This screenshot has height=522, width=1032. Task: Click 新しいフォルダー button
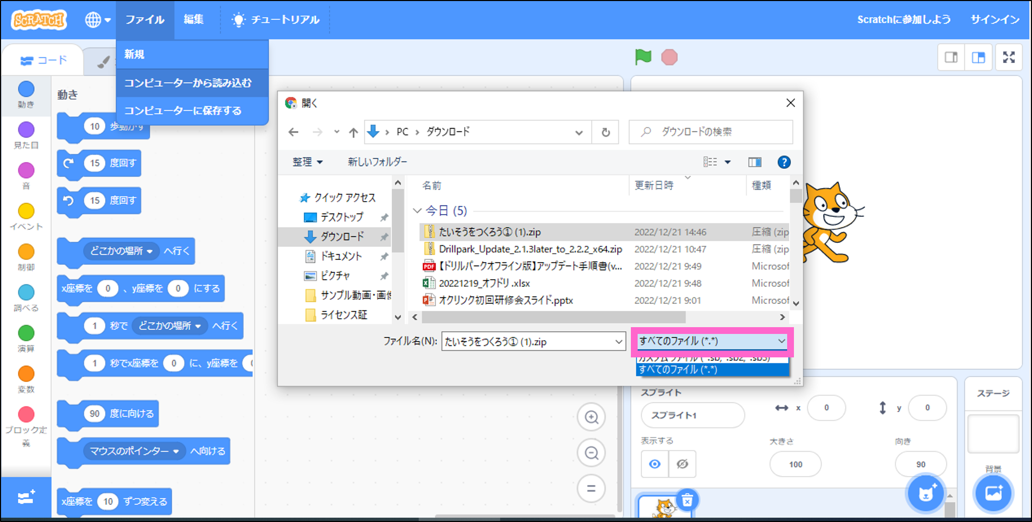coord(377,162)
